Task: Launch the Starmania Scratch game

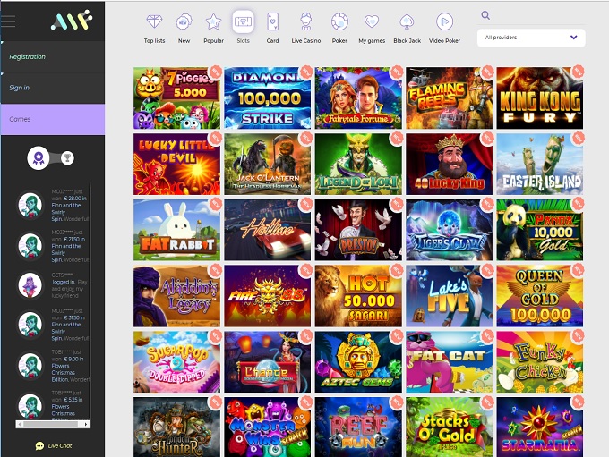Action: 540,427
